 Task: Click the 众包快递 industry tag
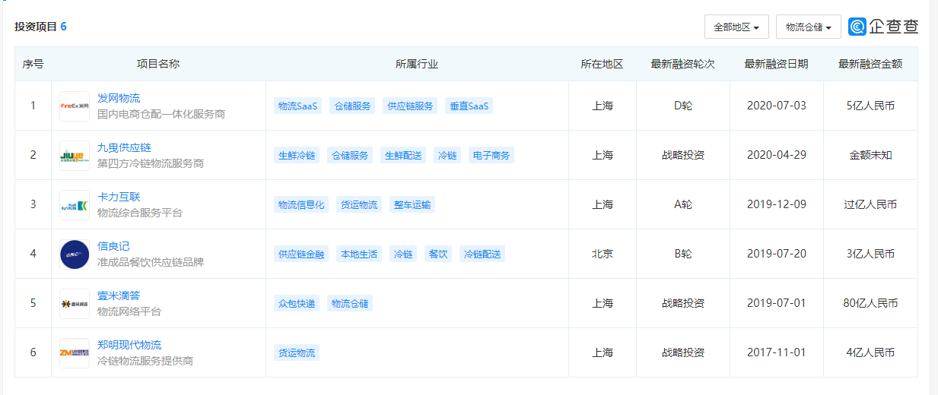297,304
